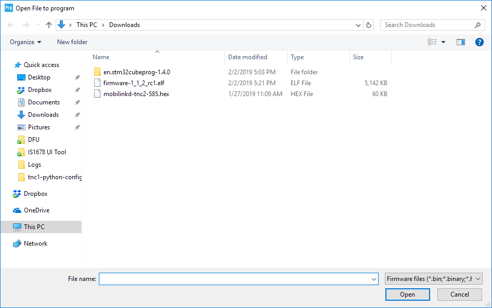492x308 pixels.
Task: Click the Cancel button
Action: (459, 294)
